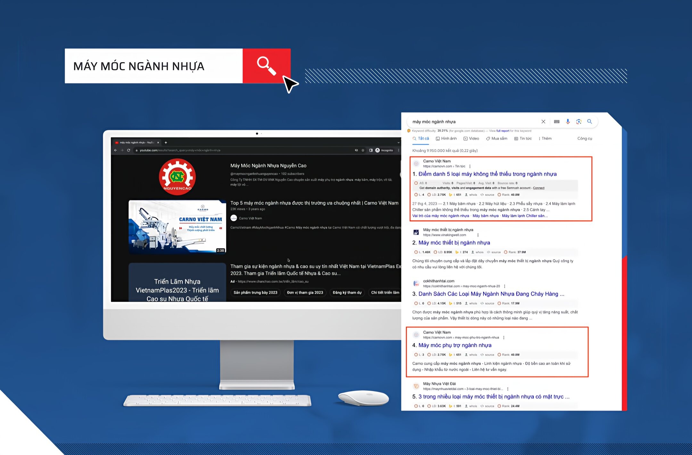The height and width of the screenshot is (455, 692).
Task: Click the Sản phẩm trưng bày 2023 chip
Action: [x=255, y=293]
